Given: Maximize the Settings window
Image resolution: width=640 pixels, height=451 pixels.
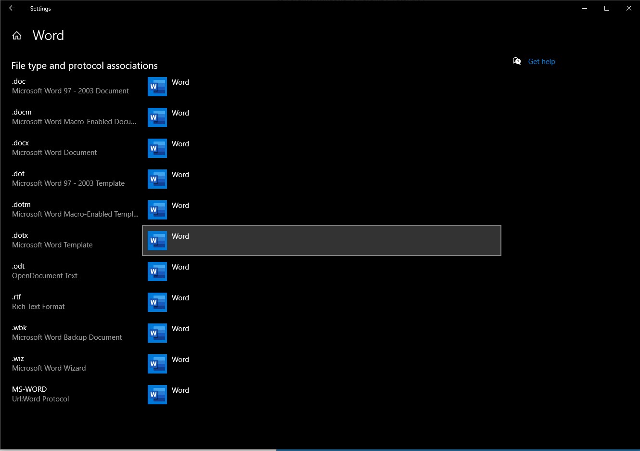Looking at the screenshot, I should pyautogui.click(x=607, y=8).
